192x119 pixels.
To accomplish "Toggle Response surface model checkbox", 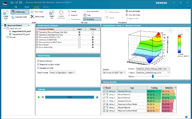I will tap(38, 64).
